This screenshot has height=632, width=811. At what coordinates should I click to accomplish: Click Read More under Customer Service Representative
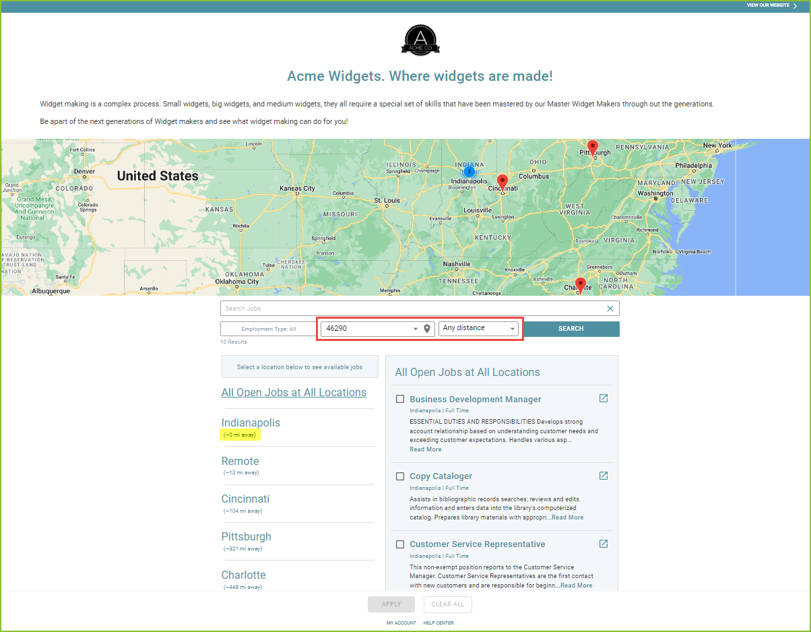click(x=577, y=586)
